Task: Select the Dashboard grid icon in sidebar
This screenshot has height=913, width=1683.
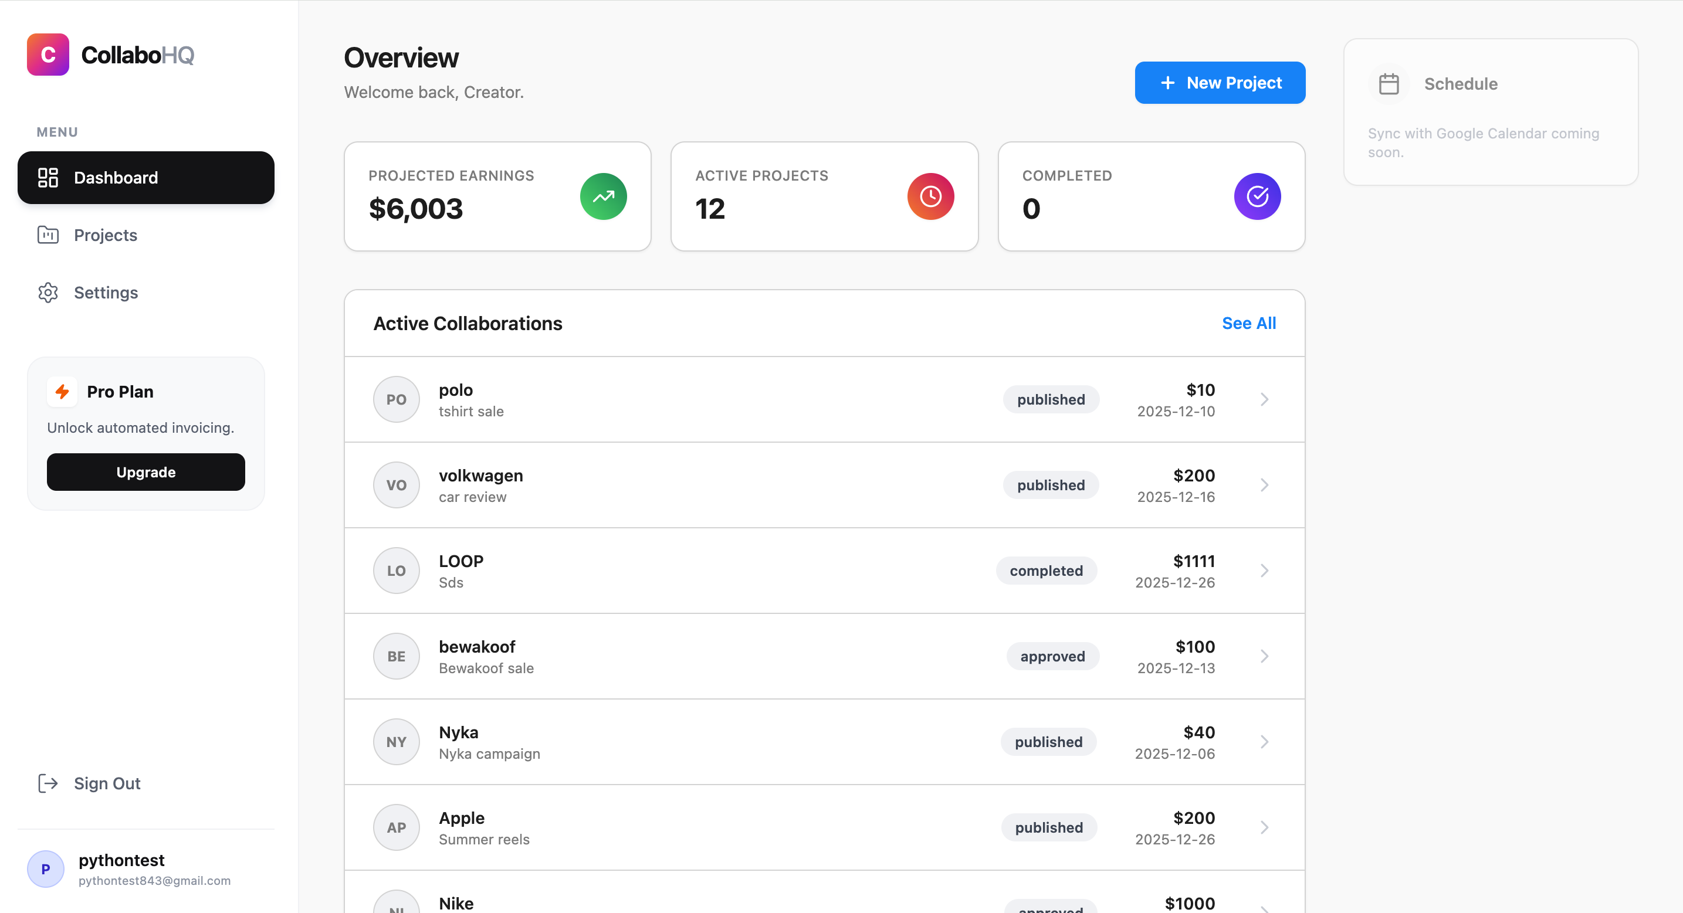Action: 48,177
